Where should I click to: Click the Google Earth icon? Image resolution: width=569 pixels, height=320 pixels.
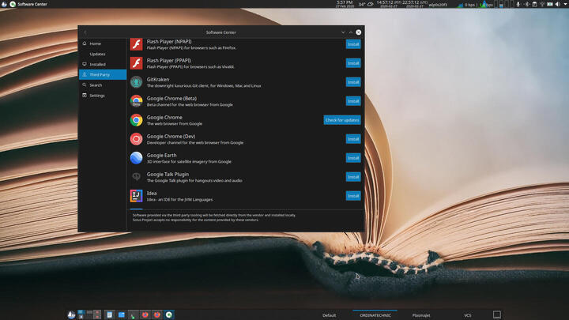pyautogui.click(x=137, y=158)
